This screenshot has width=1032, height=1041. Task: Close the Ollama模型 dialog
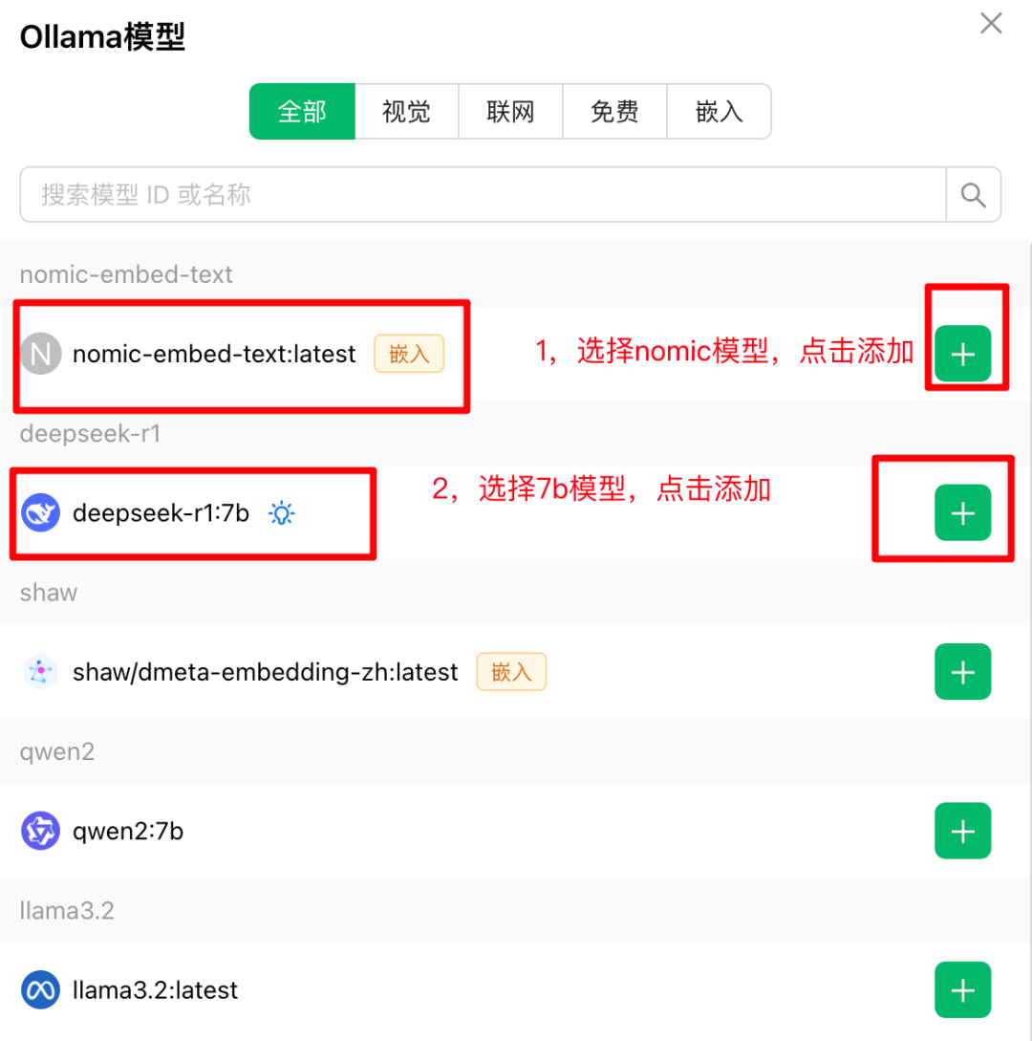(991, 23)
